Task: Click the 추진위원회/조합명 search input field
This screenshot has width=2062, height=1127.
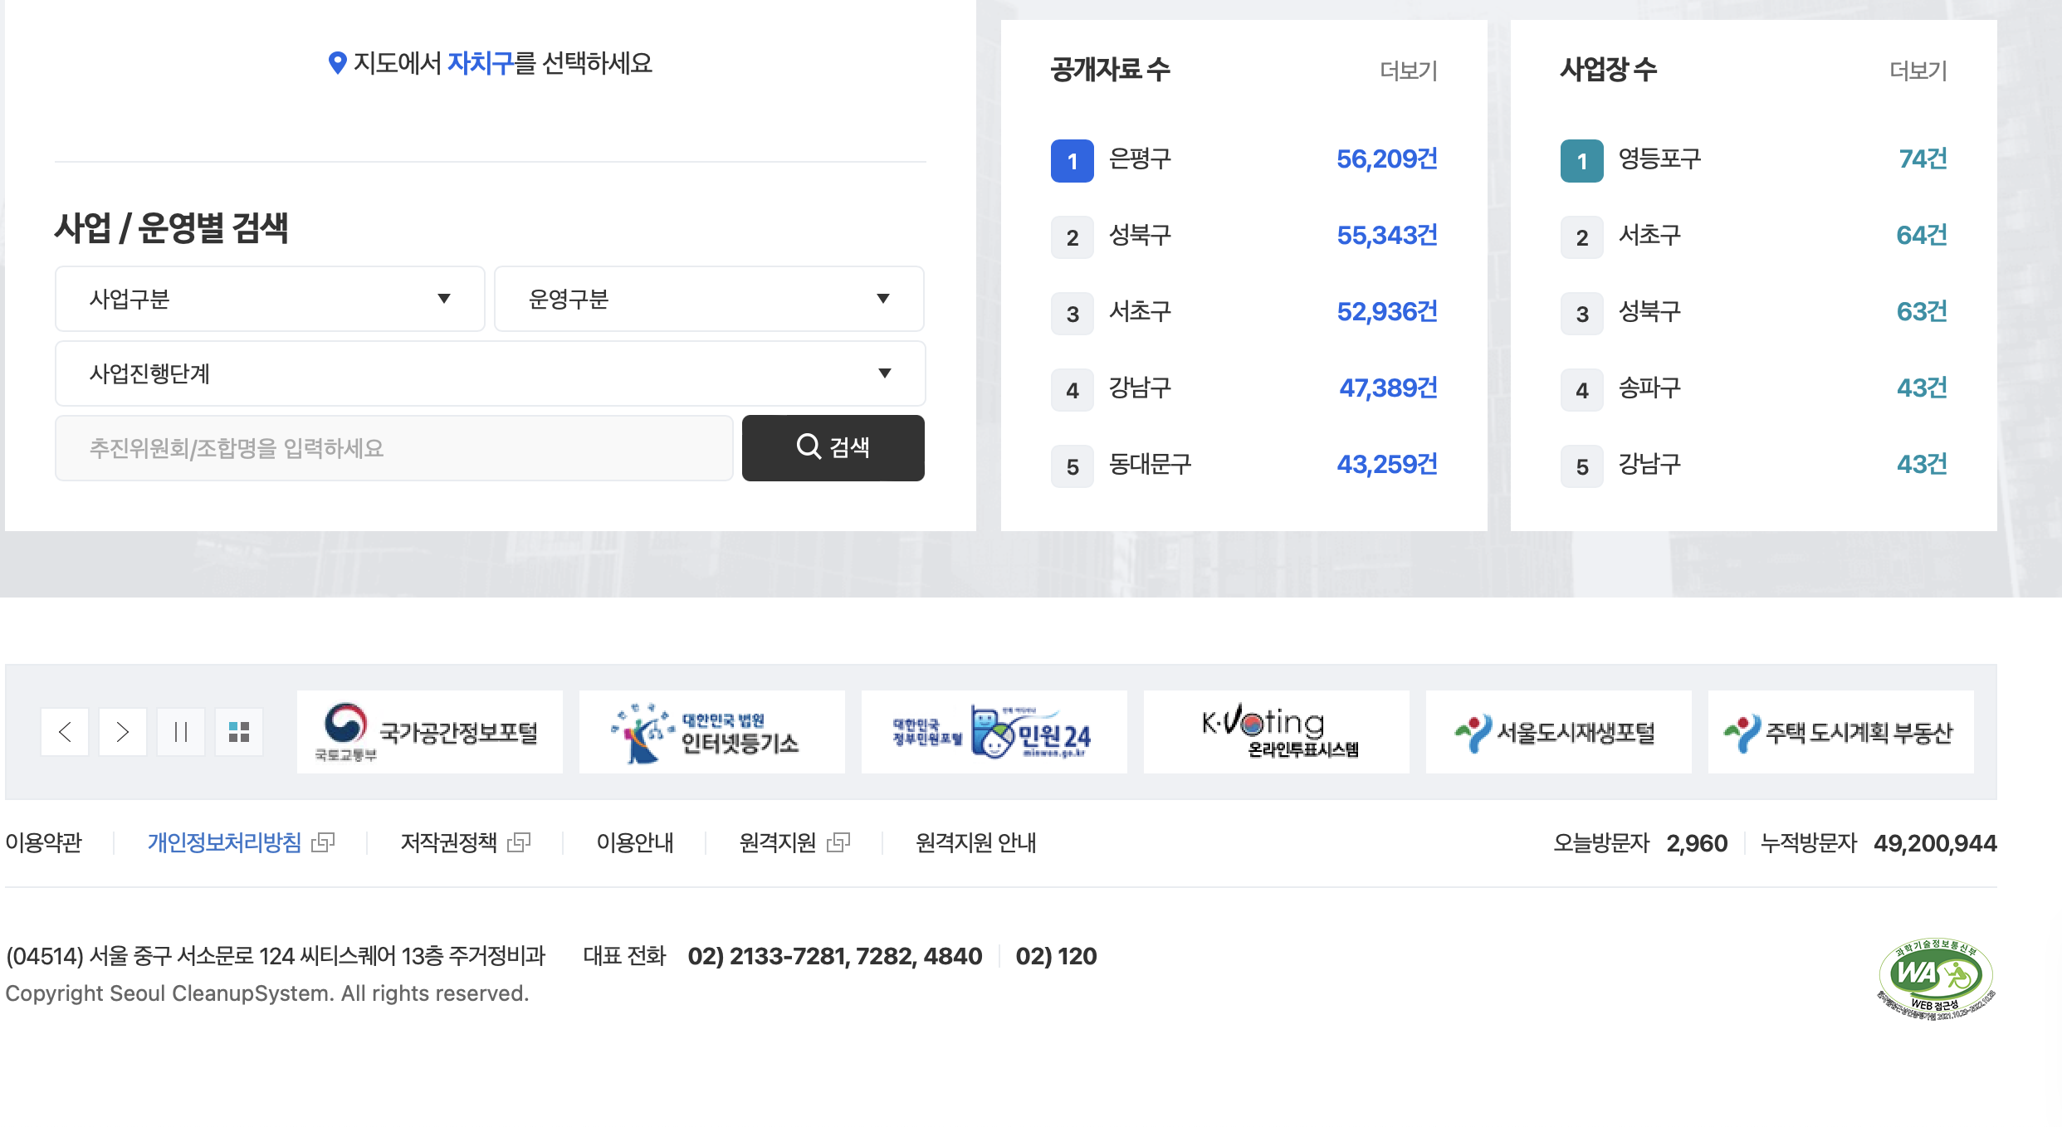Action: point(393,448)
